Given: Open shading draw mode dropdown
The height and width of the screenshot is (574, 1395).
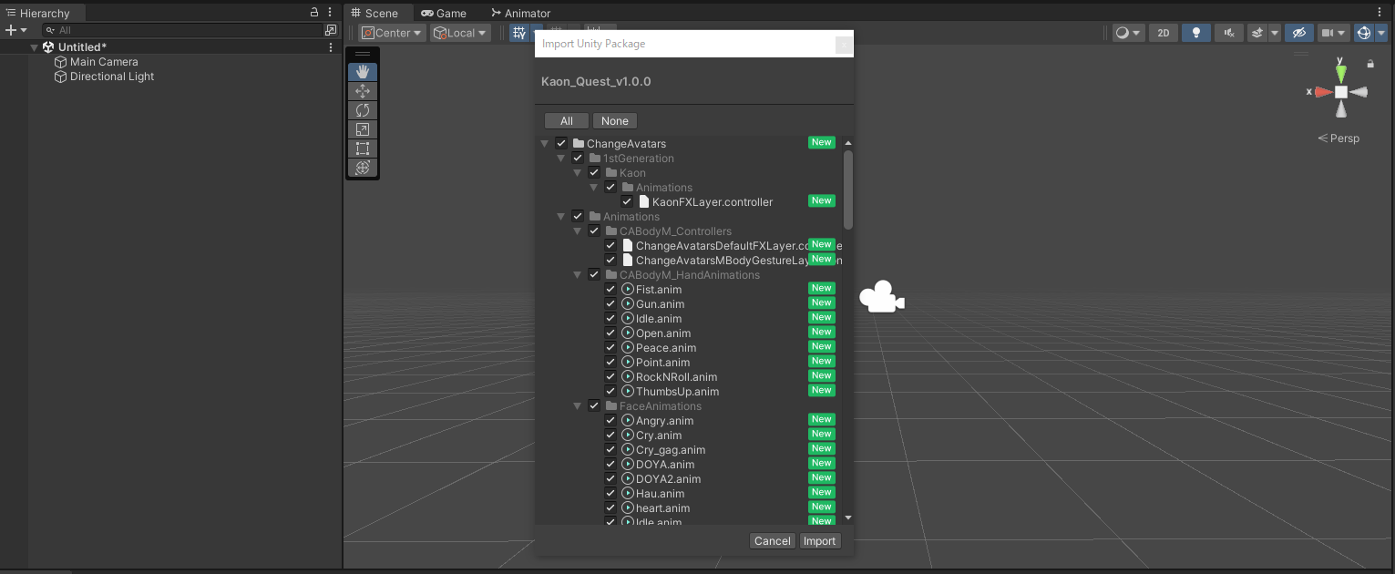Looking at the screenshot, I should pos(1128,33).
